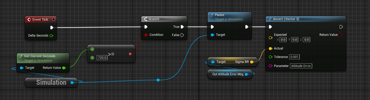Image resolution: width=370 pixels, height=100 pixels.
Task: Click the Delta Seconds green output pin
Action: click(51, 36)
